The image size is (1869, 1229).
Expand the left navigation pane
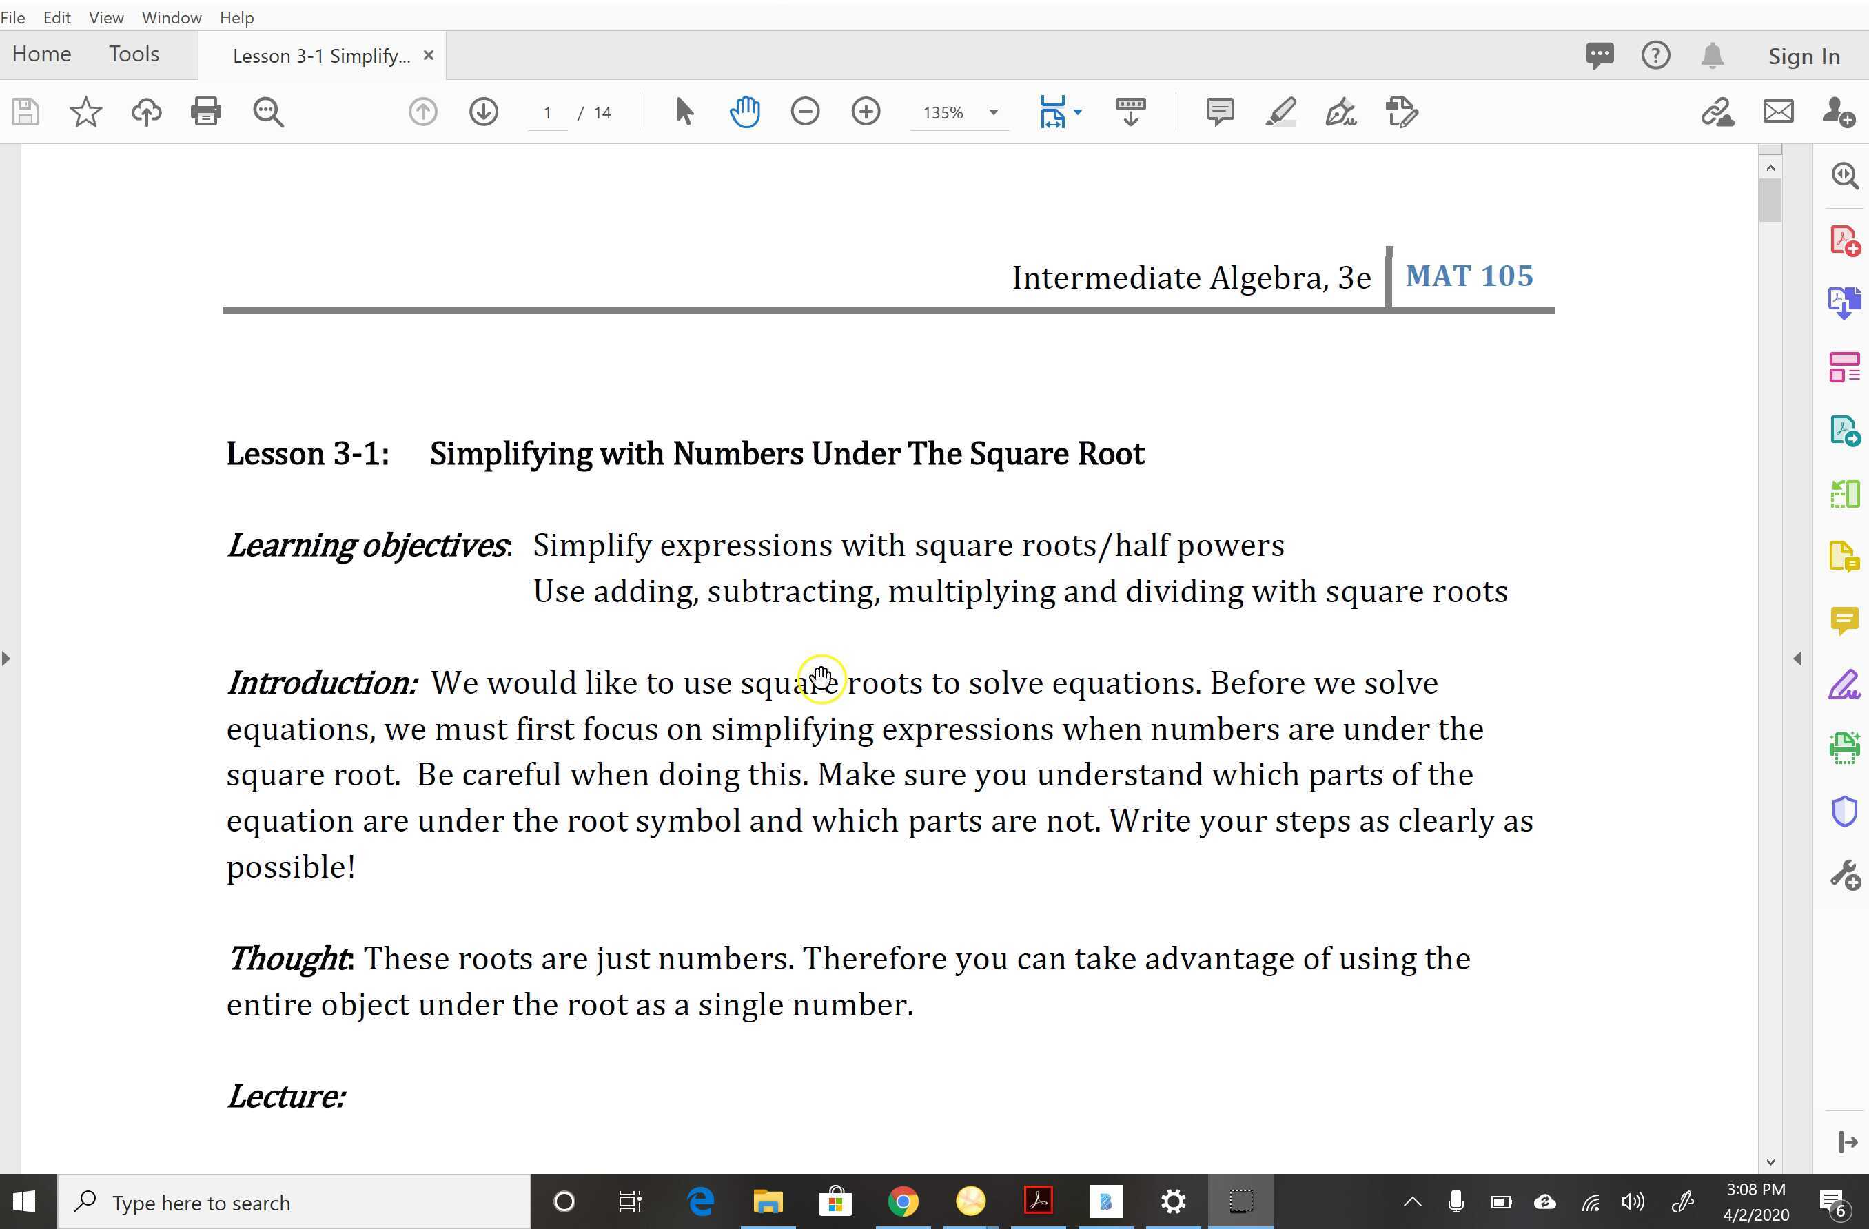(6, 658)
